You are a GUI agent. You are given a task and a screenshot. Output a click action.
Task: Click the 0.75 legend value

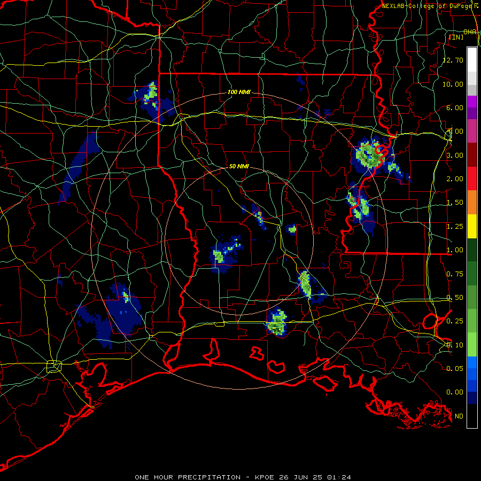(455, 274)
